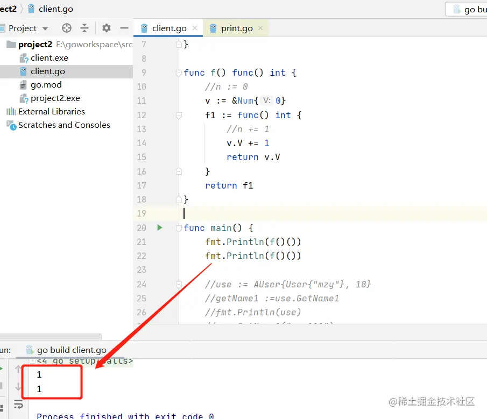Click fold end marker on line 16
487x419 pixels.
tap(179, 171)
